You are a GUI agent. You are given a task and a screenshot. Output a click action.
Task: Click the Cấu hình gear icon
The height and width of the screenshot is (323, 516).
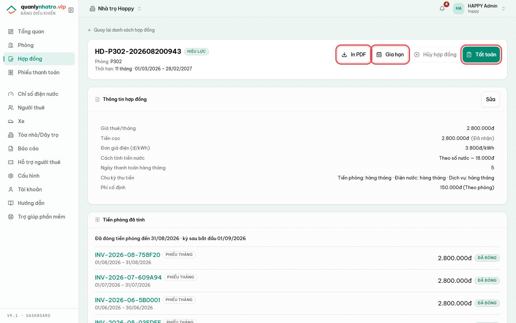(x=11, y=176)
